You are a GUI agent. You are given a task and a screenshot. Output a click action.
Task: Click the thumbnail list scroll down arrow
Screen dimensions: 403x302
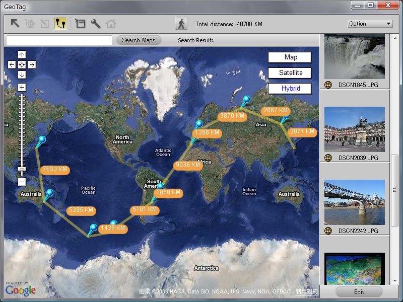coord(395,281)
